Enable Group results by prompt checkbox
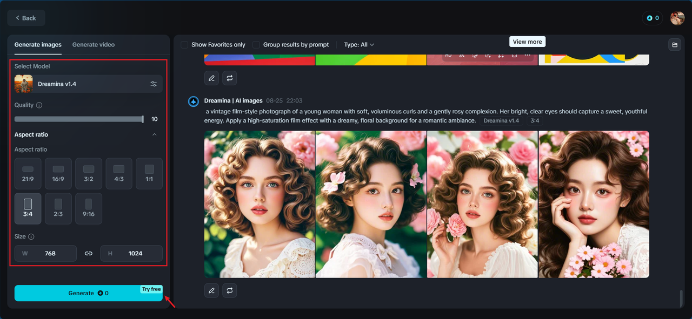The width and height of the screenshot is (692, 319). point(256,45)
